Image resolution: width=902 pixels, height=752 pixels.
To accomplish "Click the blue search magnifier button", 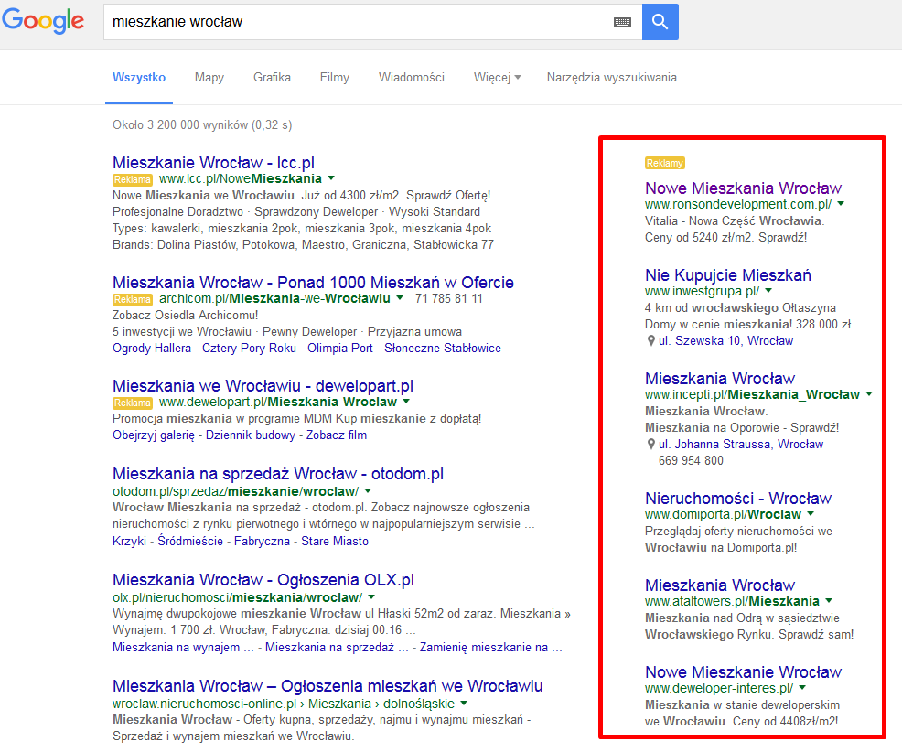I will point(660,22).
